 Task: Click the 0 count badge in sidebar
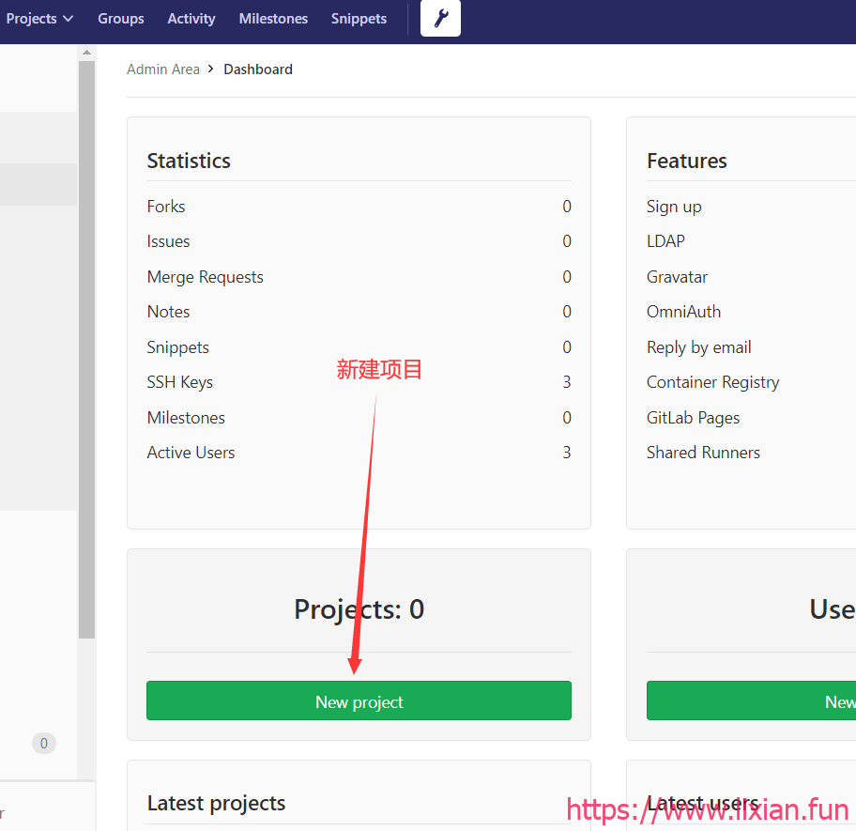coord(43,744)
